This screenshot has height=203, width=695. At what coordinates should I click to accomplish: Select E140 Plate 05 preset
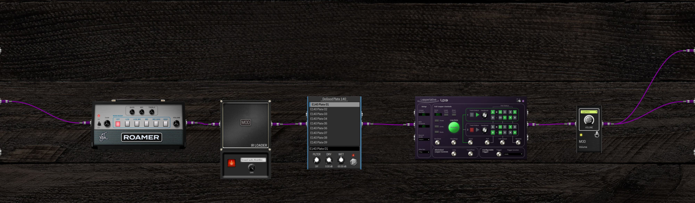point(319,124)
